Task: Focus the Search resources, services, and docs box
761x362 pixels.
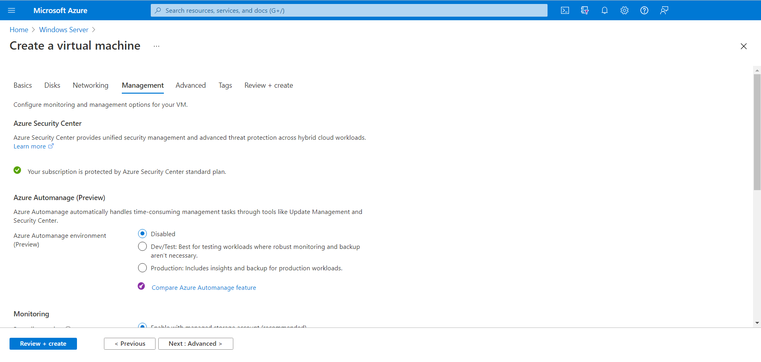Action: [x=349, y=10]
